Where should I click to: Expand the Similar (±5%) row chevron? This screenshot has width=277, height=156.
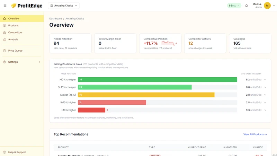pos(265,95)
